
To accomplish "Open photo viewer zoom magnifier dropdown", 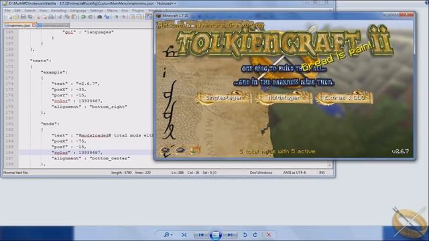I will tap(168, 234).
